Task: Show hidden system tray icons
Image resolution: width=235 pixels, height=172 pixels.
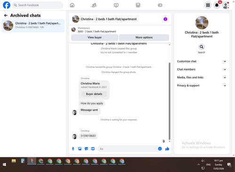Action: 198,164
